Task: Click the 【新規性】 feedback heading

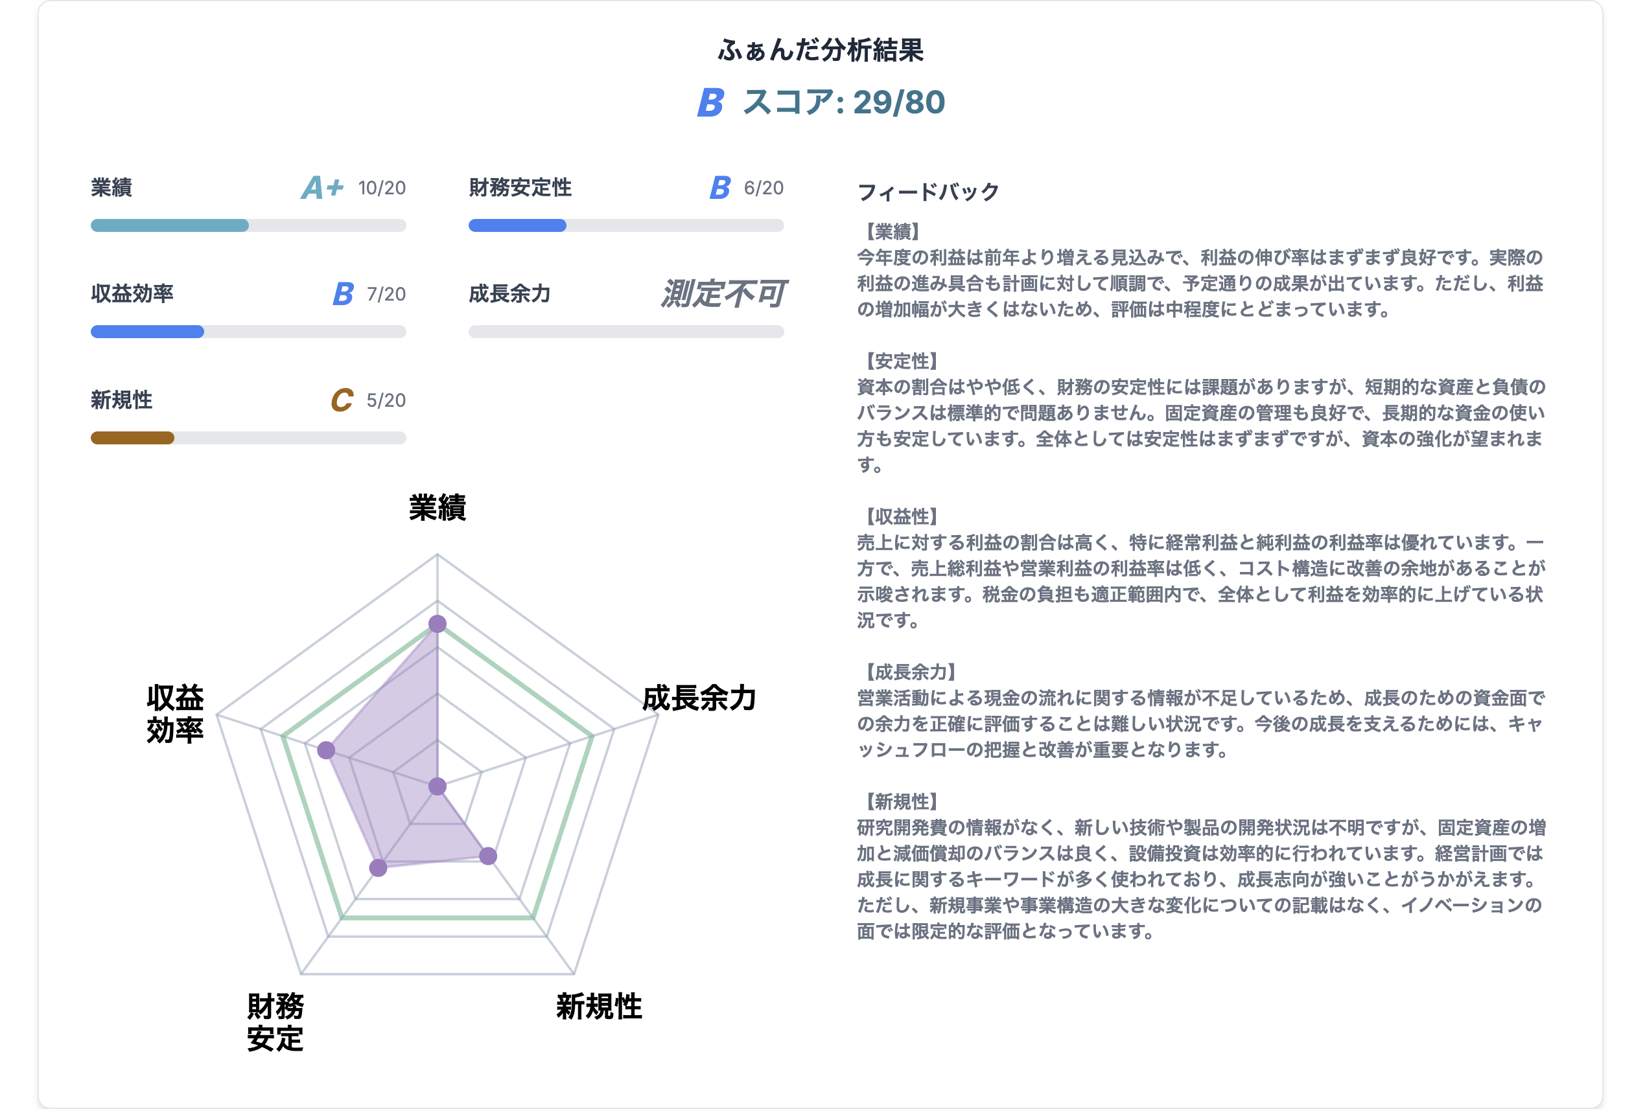Action: (902, 801)
